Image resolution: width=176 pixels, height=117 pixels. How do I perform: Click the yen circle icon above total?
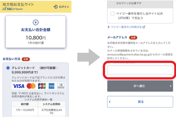click(x=36, y=22)
